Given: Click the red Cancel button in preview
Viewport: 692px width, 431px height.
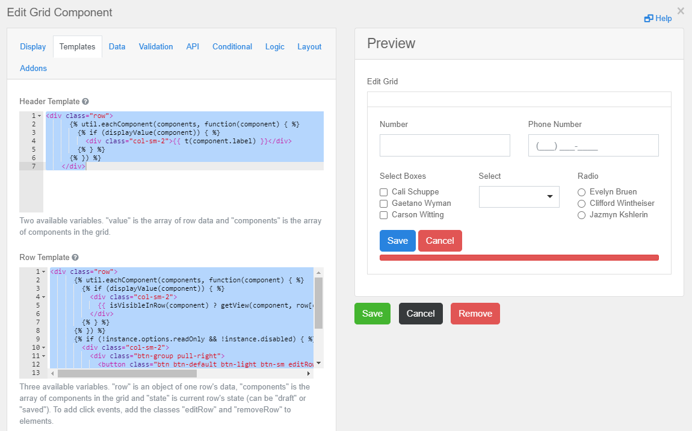Looking at the screenshot, I should (x=440, y=241).
